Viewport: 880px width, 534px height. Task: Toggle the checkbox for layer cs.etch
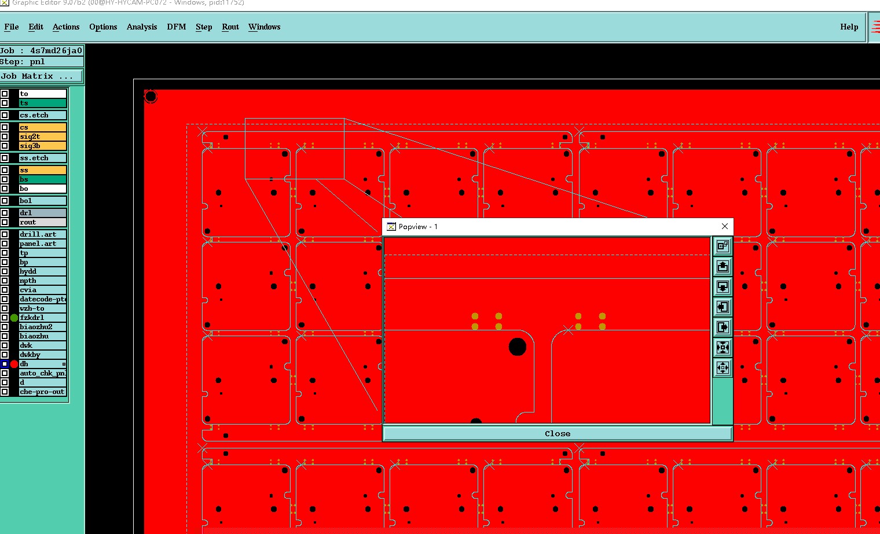coord(5,115)
